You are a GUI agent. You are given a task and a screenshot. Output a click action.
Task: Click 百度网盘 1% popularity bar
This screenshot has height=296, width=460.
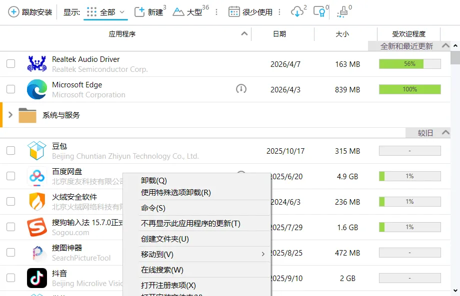(x=410, y=176)
